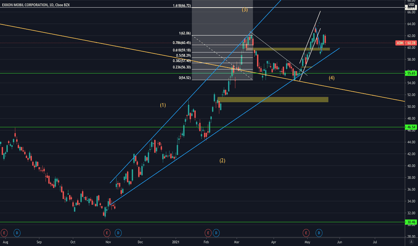This screenshot has height=246, width=418.
Task: Click the 40.00 price axis label
Action: coord(411,165)
